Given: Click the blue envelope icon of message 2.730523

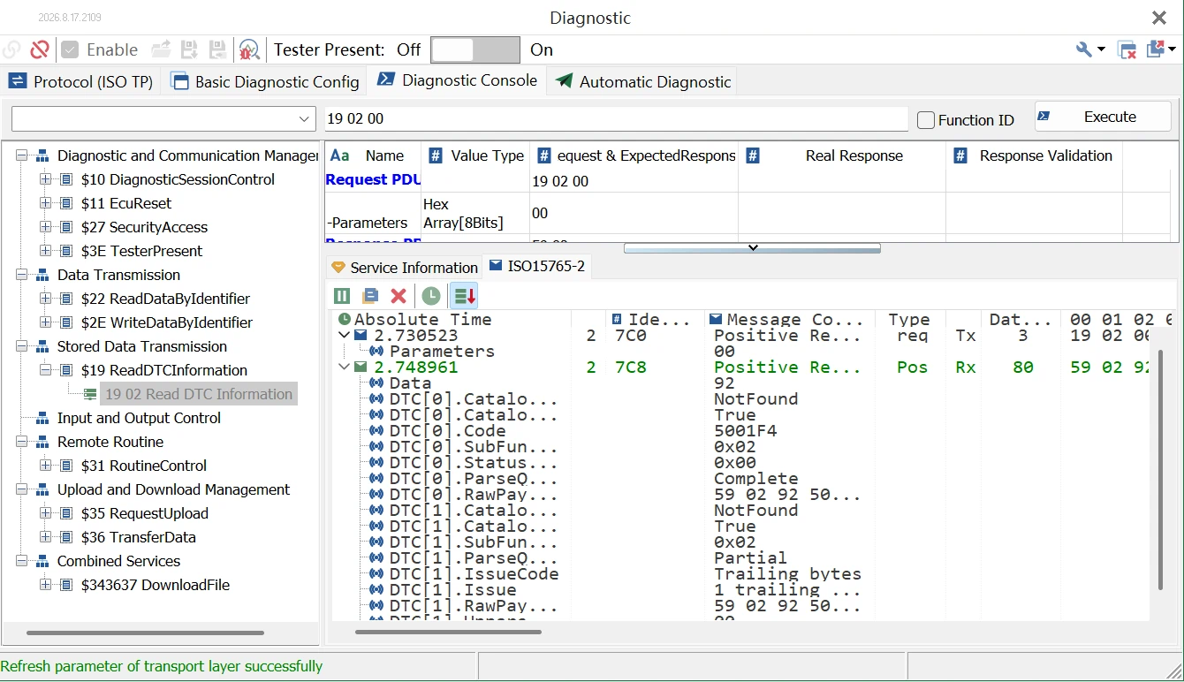Looking at the screenshot, I should [x=361, y=335].
